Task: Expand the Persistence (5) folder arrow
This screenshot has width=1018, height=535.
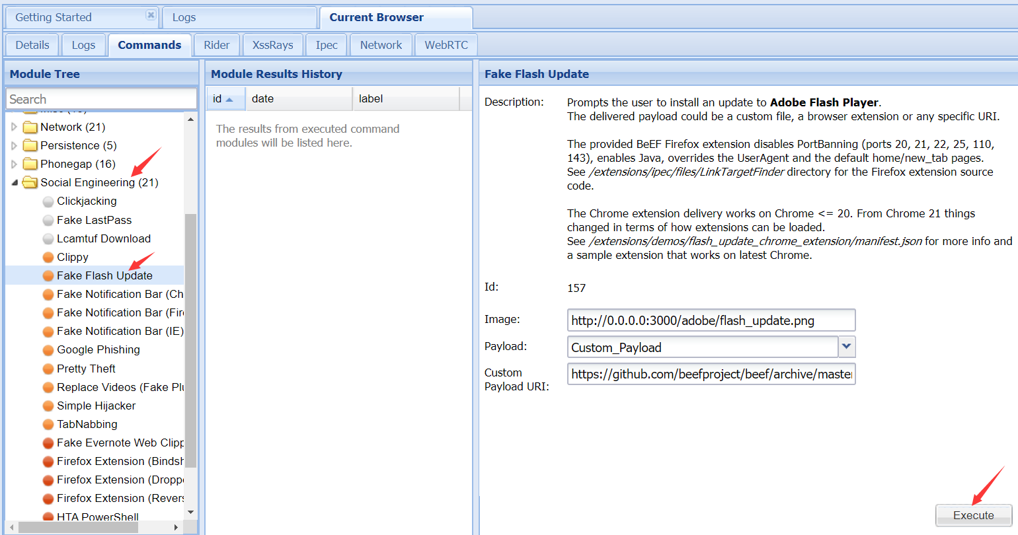Action: (x=15, y=145)
